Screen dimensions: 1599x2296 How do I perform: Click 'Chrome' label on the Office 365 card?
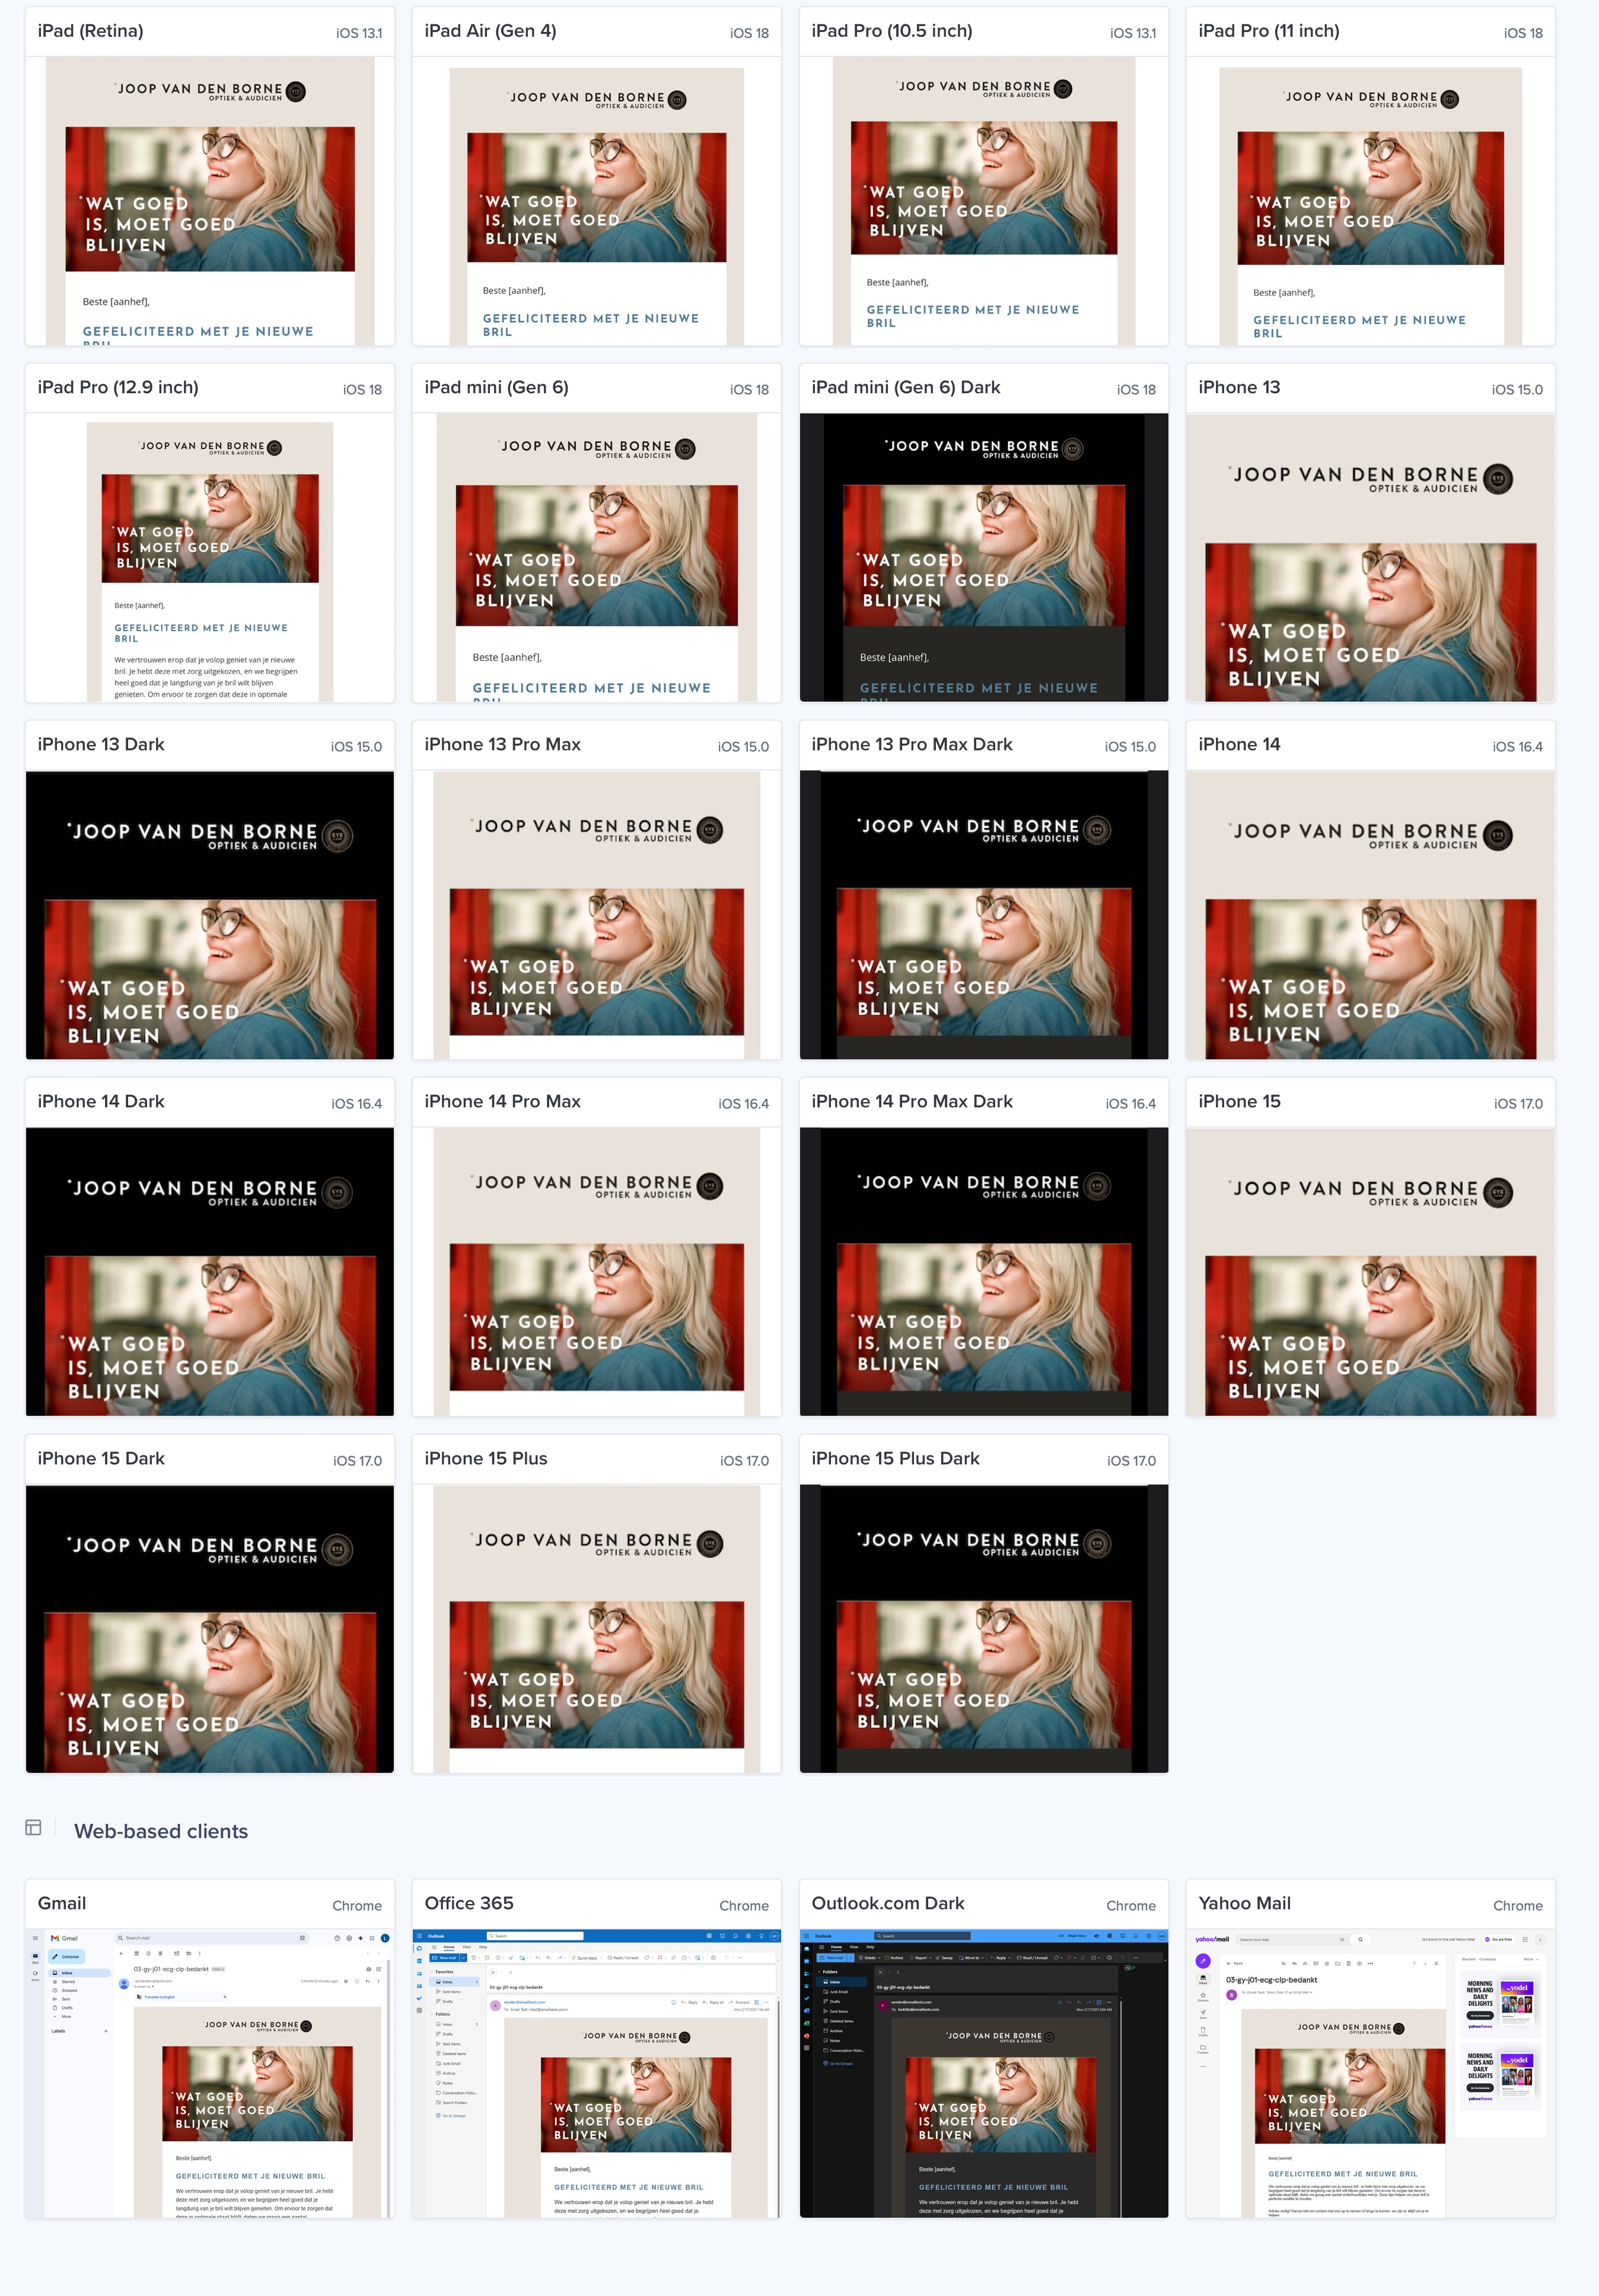pyautogui.click(x=744, y=1907)
